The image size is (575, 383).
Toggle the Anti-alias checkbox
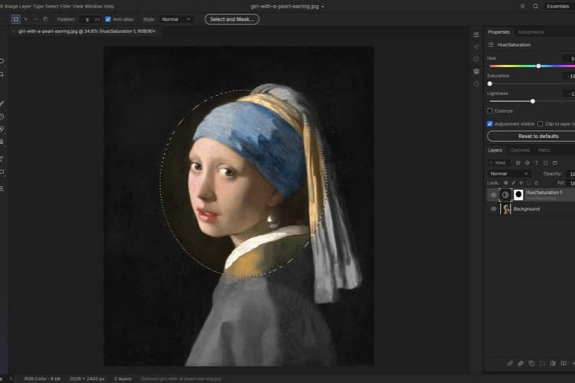pyautogui.click(x=108, y=19)
